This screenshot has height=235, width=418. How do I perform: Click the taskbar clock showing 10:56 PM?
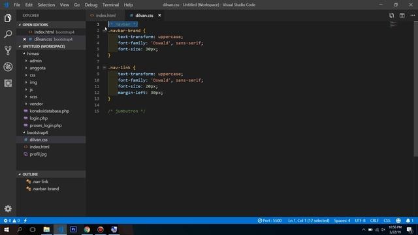pyautogui.click(x=395, y=230)
